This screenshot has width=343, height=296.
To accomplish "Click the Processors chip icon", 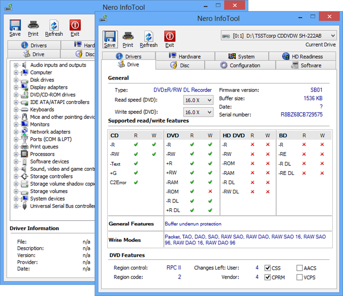I will click(24, 154).
